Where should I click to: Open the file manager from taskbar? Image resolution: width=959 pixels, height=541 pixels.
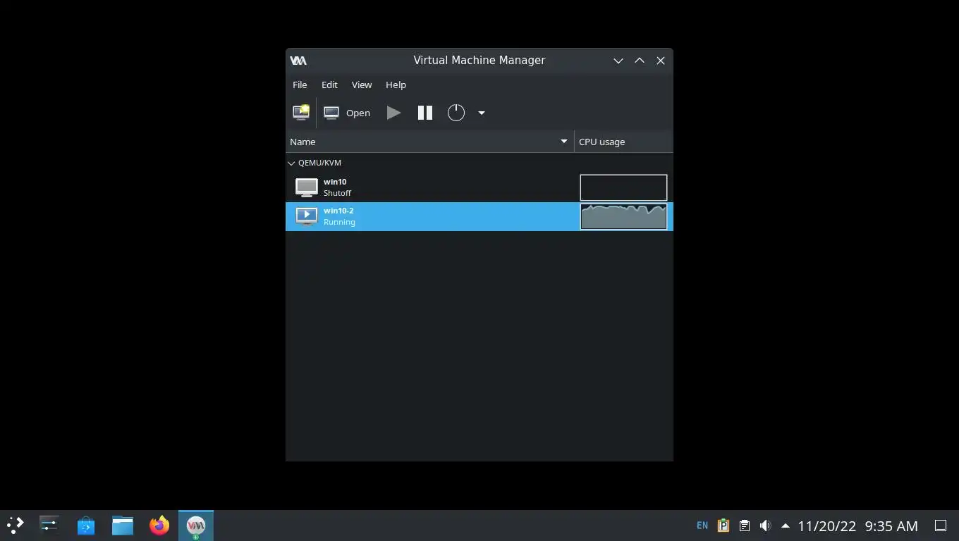click(x=123, y=526)
